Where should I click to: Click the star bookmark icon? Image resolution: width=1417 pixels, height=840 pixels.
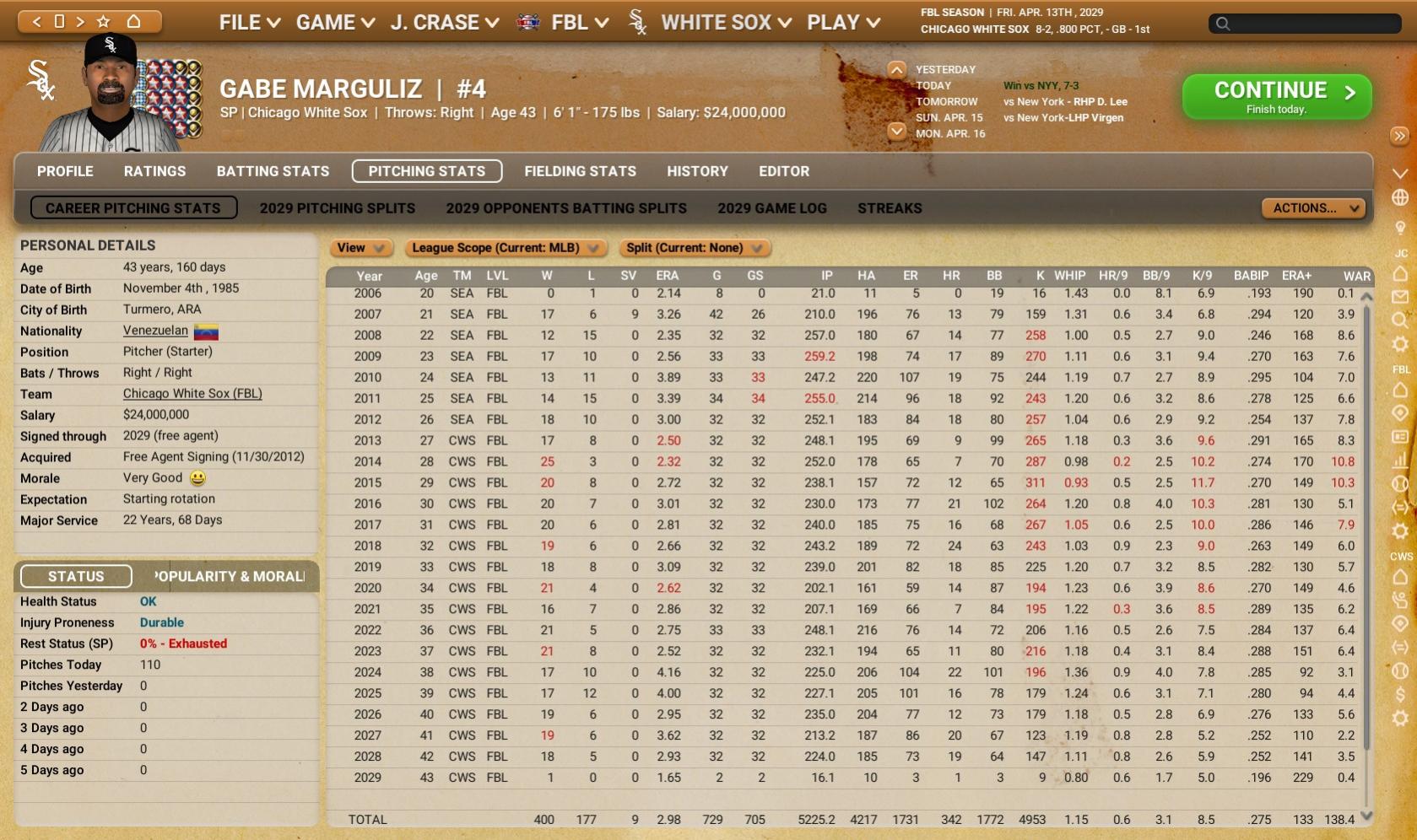104,22
